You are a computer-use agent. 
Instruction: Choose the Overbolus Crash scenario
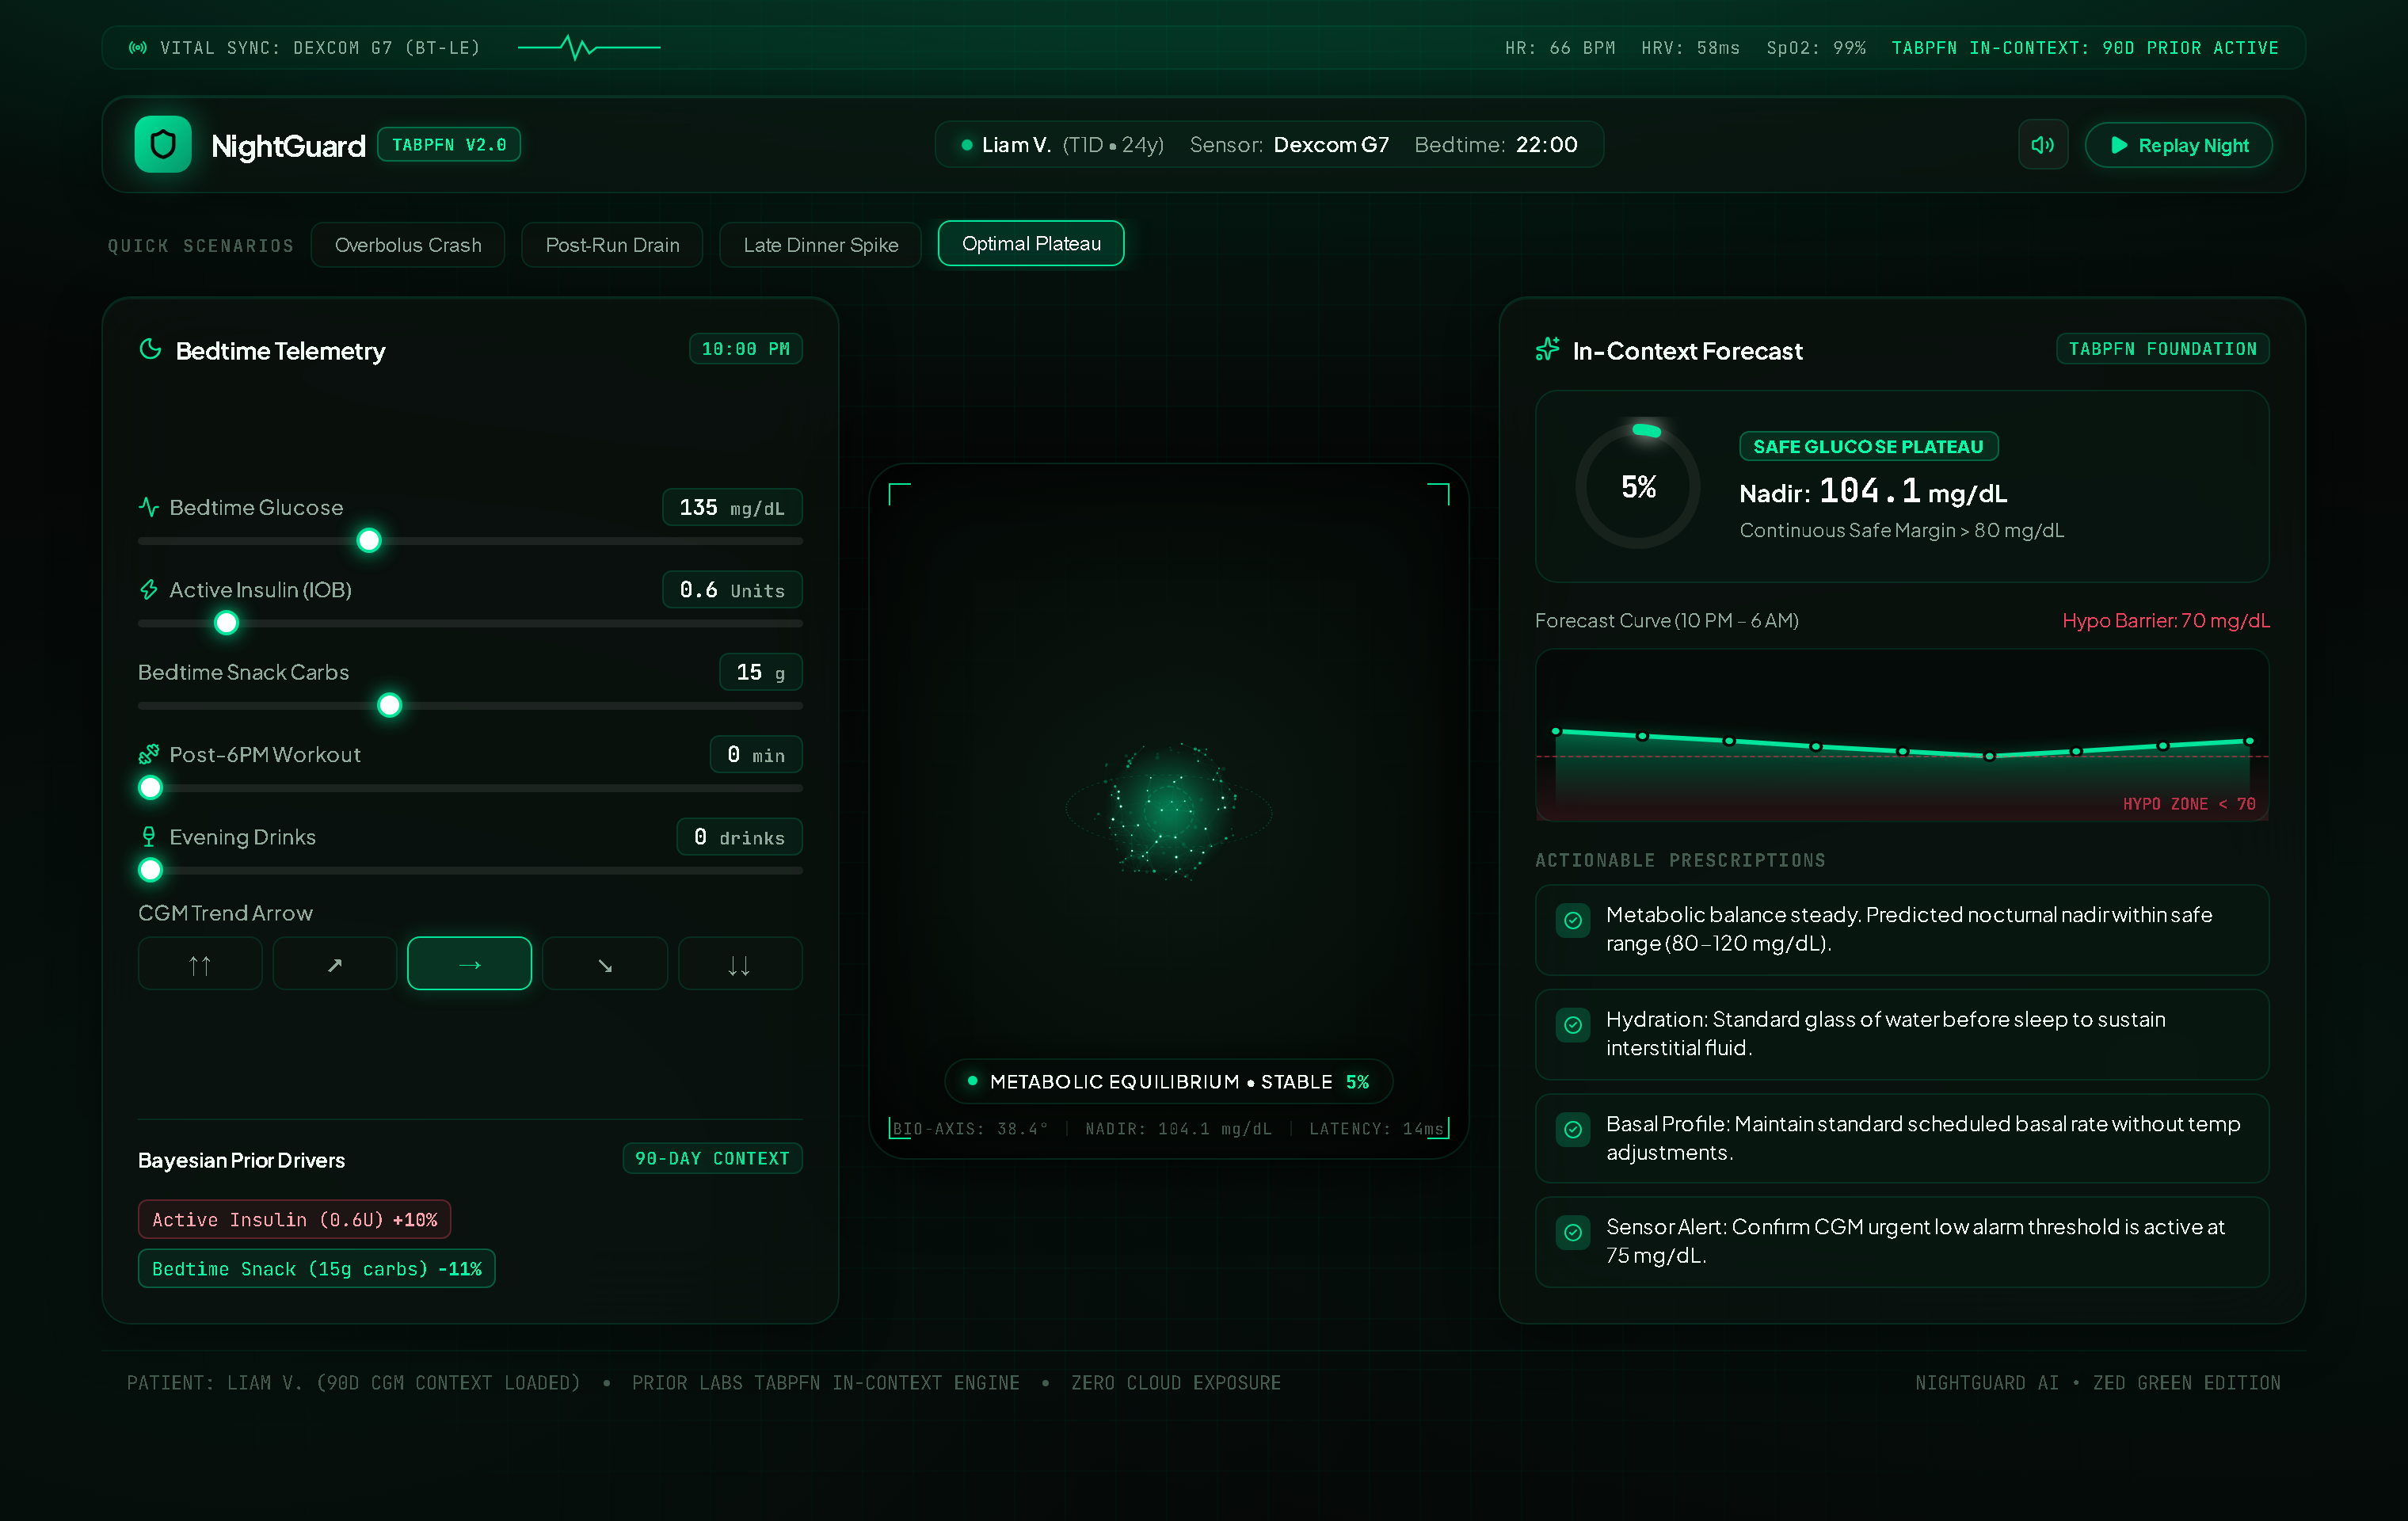[408, 245]
